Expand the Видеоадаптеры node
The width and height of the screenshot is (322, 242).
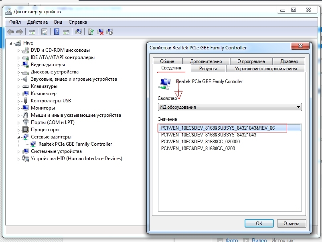[x=18, y=65]
